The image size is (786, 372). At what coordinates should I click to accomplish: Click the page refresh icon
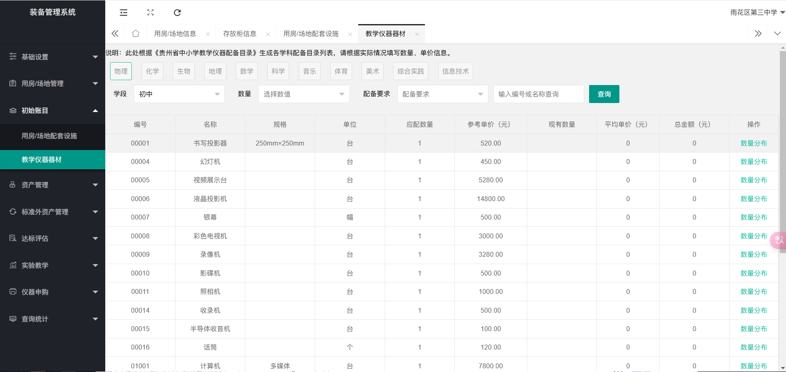177,13
